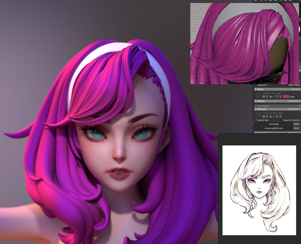Image resolution: width=301 pixels, height=244 pixels.
Task: Open the Transmission model dropdown
Action: pos(298,106)
